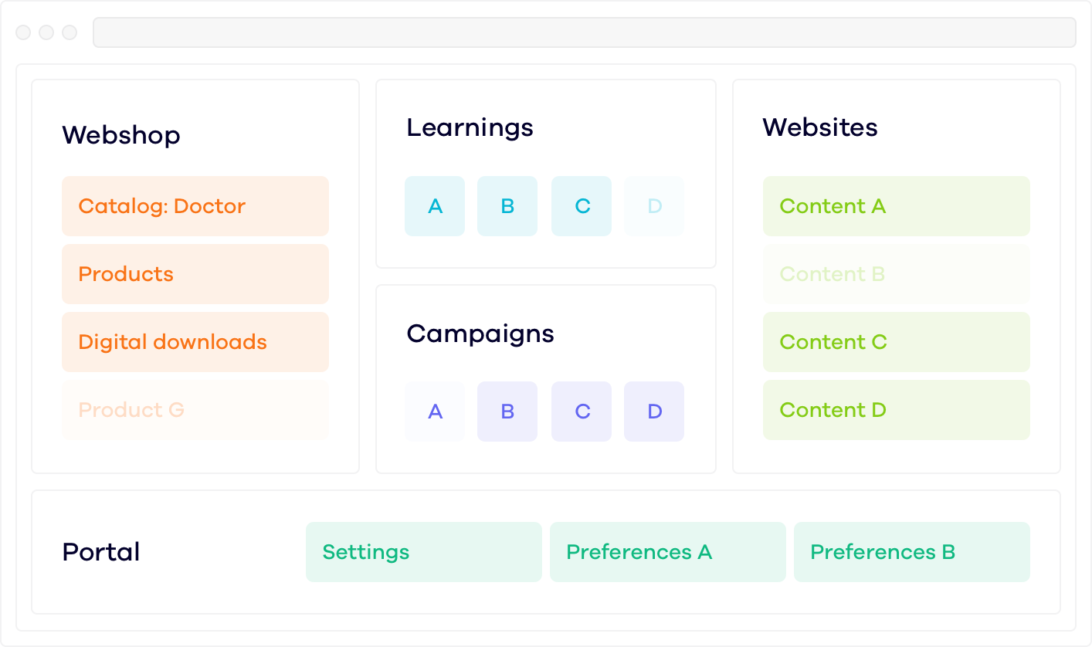Viewport: 1092px width, 647px height.
Task: Select the faded Product G item
Action: pos(195,410)
